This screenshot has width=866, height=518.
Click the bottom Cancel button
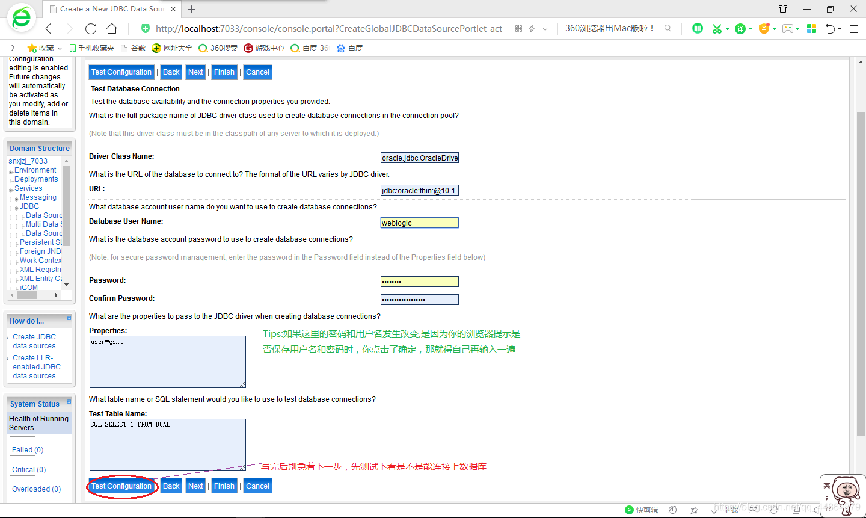[x=258, y=486]
